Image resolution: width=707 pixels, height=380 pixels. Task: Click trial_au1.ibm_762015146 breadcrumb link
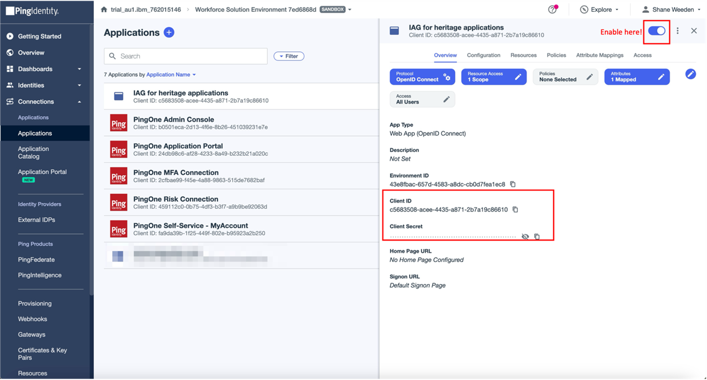tap(146, 10)
